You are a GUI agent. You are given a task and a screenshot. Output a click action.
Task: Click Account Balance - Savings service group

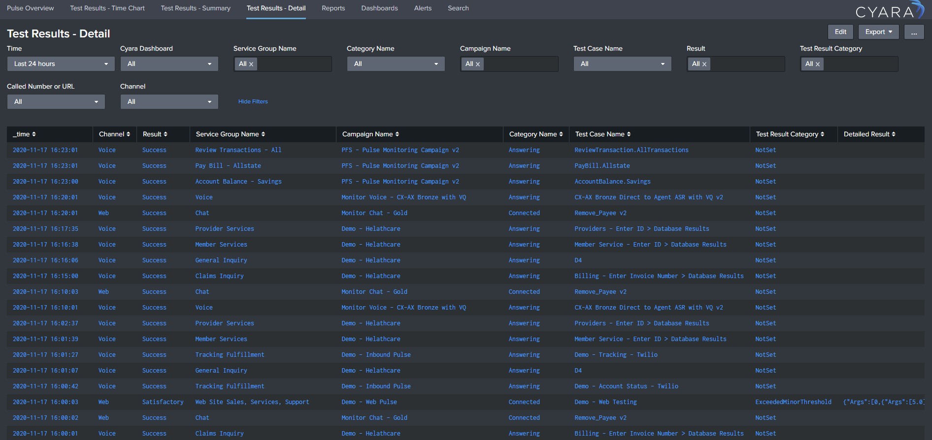pos(238,182)
